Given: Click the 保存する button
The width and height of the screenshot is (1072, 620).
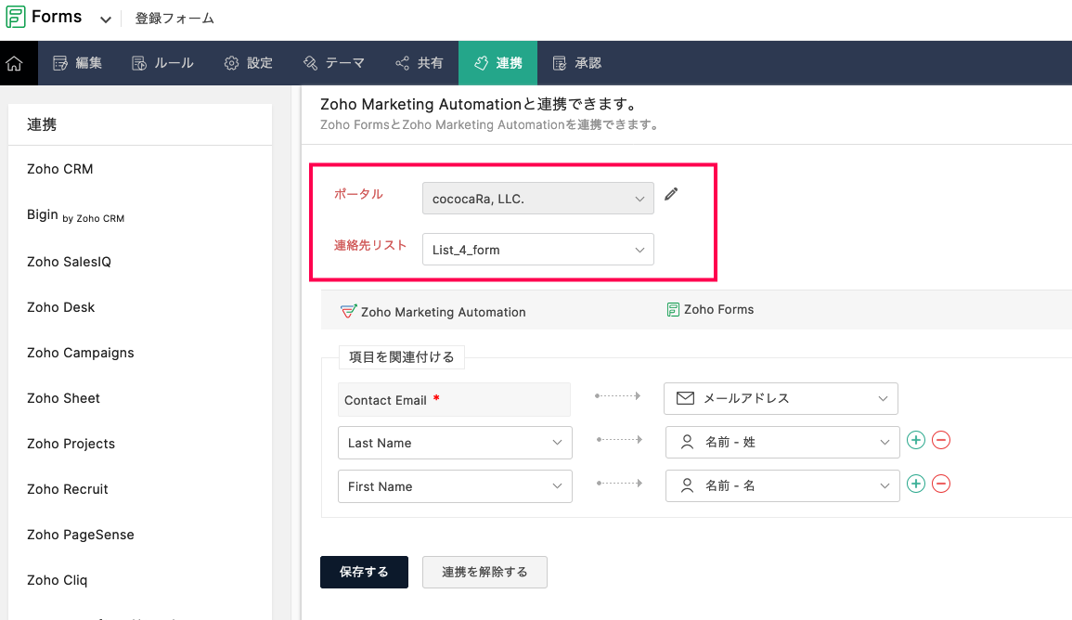Looking at the screenshot, I should (x=365, y=572).
